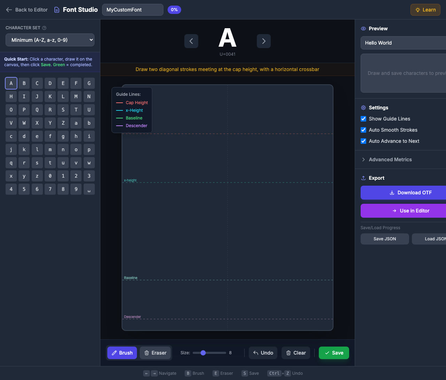The height and width of the screenshot is (380, 446).
Task: Select the Brush tool
Action: point(122,353)
